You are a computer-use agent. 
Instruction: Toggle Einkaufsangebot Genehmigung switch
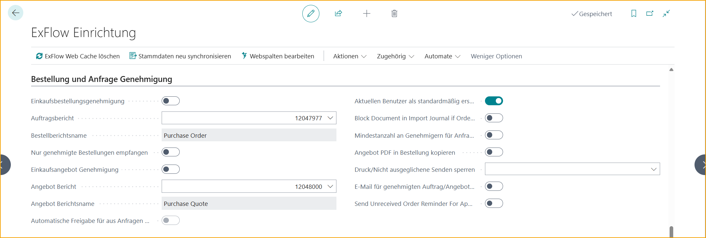pos(171,169)
